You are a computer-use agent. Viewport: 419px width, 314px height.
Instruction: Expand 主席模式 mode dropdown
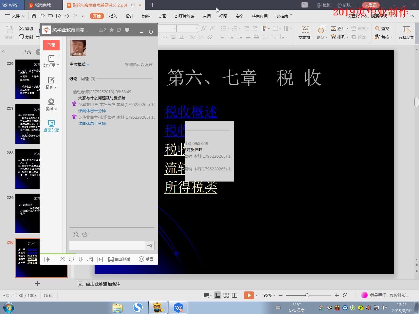point(80,64)
